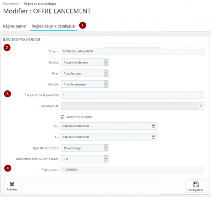The image size is (211, 197).
Task: Click red numbered marker 4
Action: 8,168
